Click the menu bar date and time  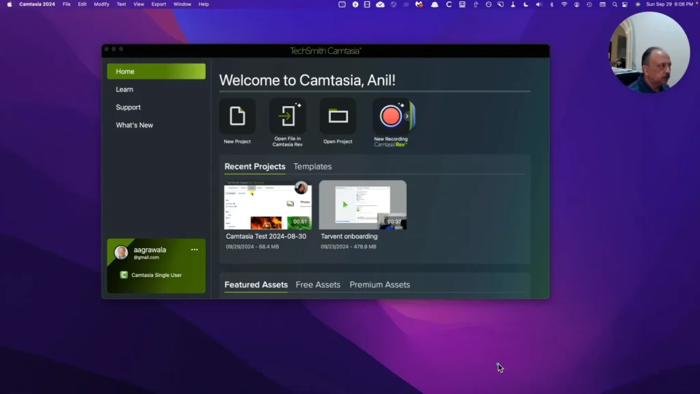click(x=670, y=4)
